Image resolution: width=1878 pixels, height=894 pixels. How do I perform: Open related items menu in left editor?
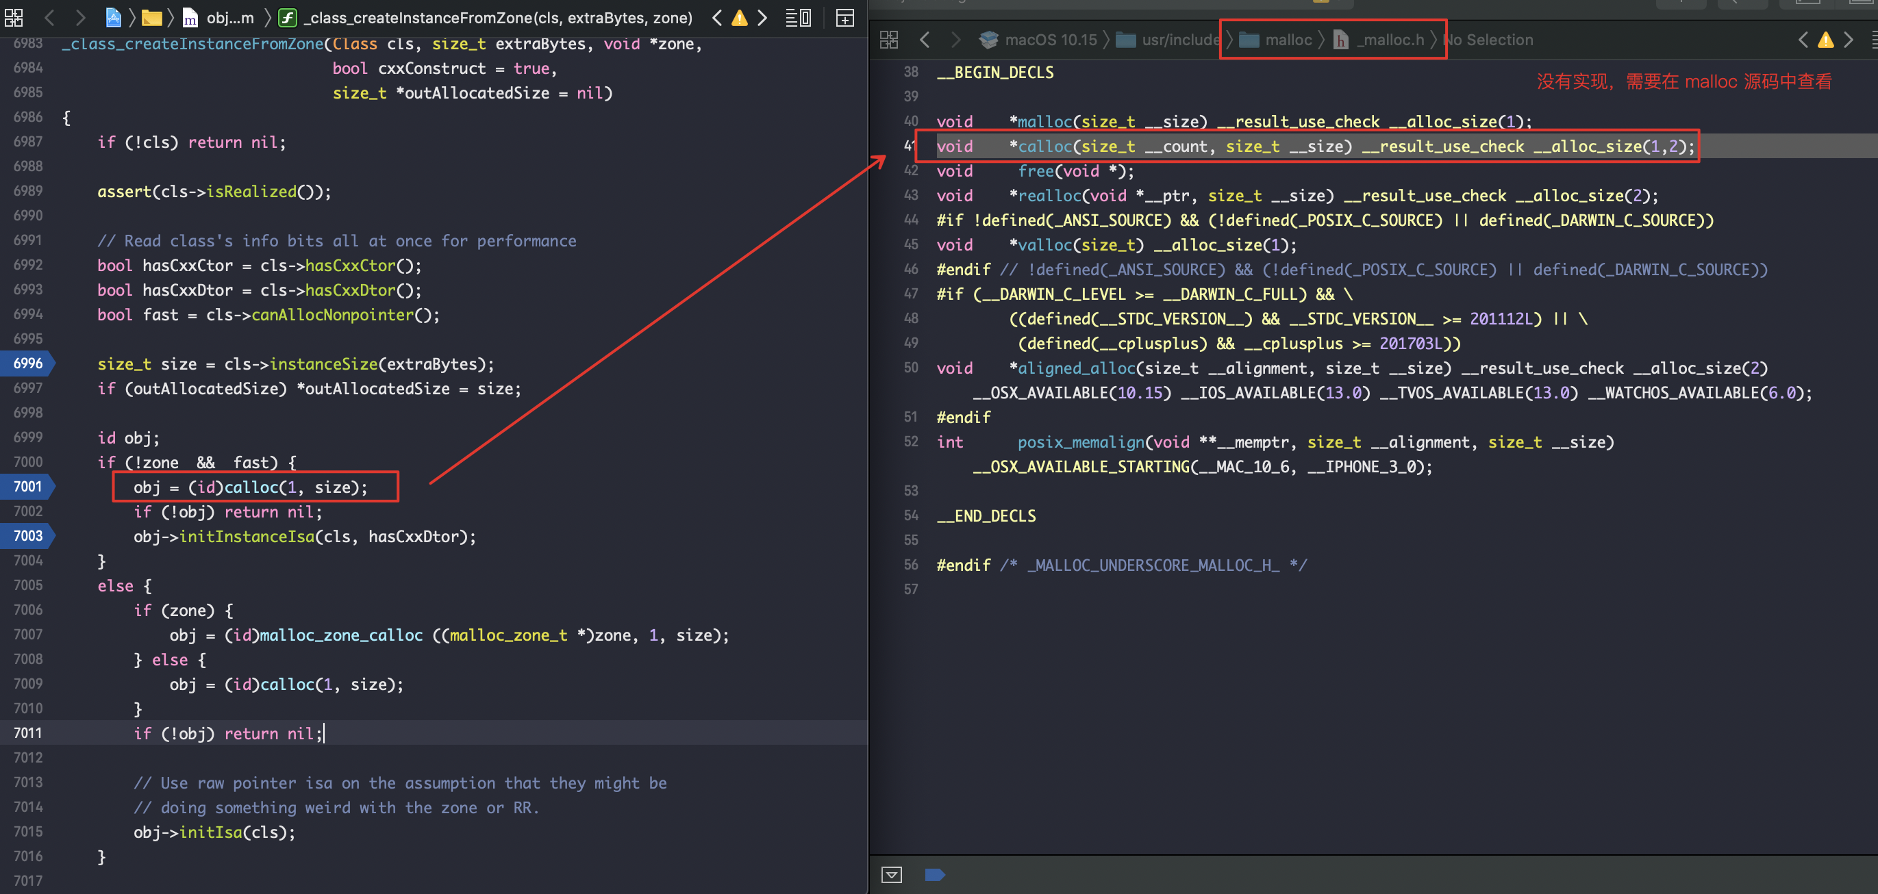(x=14, y=18)
